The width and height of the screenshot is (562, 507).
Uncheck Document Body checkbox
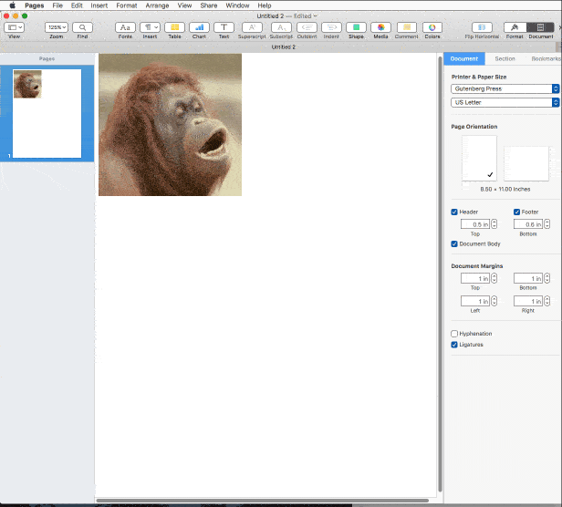pos(454,243)
